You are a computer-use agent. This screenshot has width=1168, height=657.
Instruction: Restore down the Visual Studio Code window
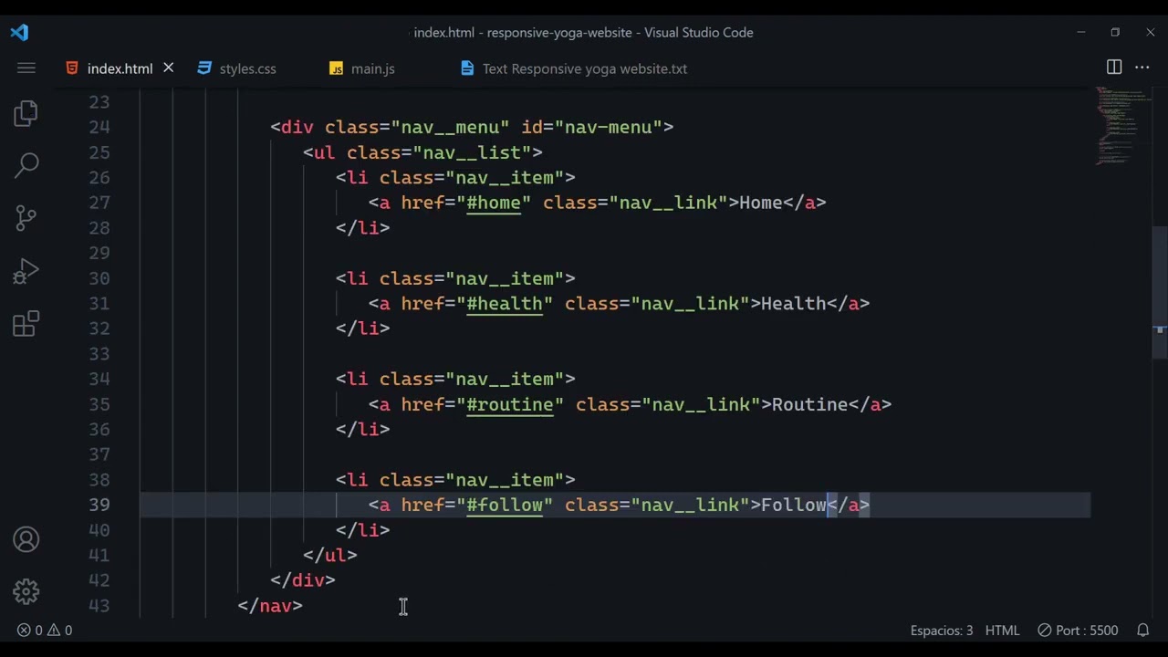[x=1115, y=32]
